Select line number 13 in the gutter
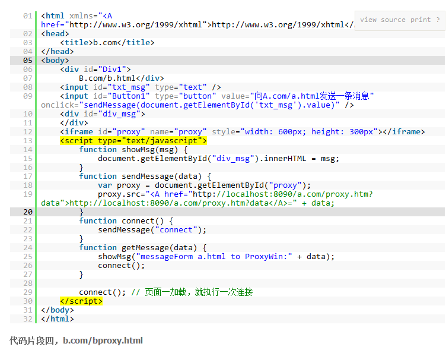 pos(28,141)
